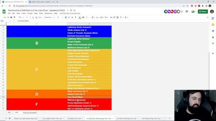Click the Add sheet plus button
Image resolution: width=216 pixels, height=121 pixels.
[6, 118]
